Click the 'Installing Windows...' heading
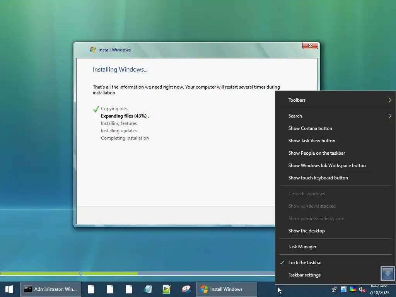Image resolution: width=396 pixels, height=297 pixels. pyautogui.click(x=120, y=70)
